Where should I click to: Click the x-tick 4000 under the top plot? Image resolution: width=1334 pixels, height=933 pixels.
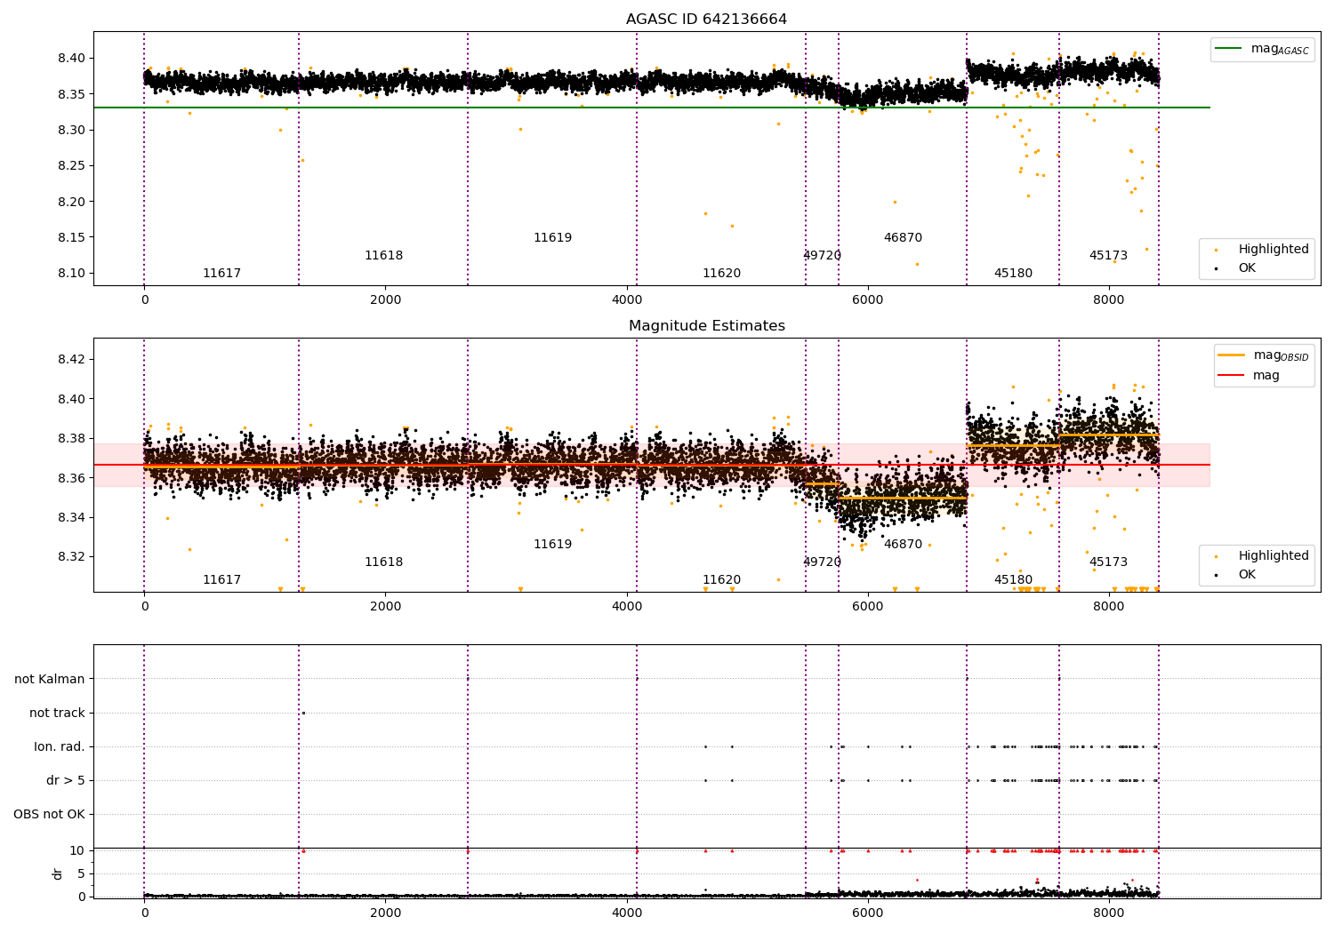[x=626, y=300]
